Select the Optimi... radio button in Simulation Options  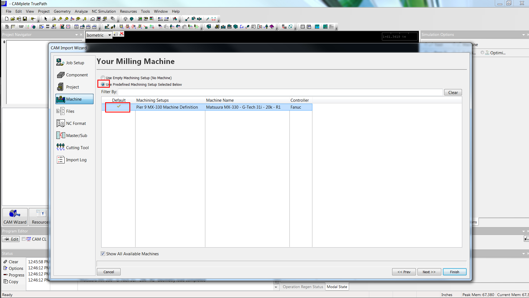click(x=482, y=52)
